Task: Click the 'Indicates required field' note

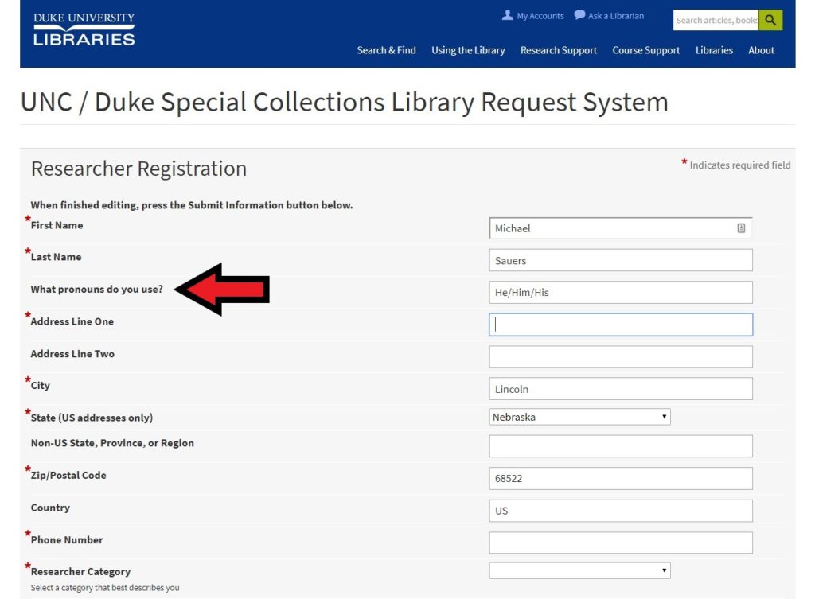Action: (739, 165)
